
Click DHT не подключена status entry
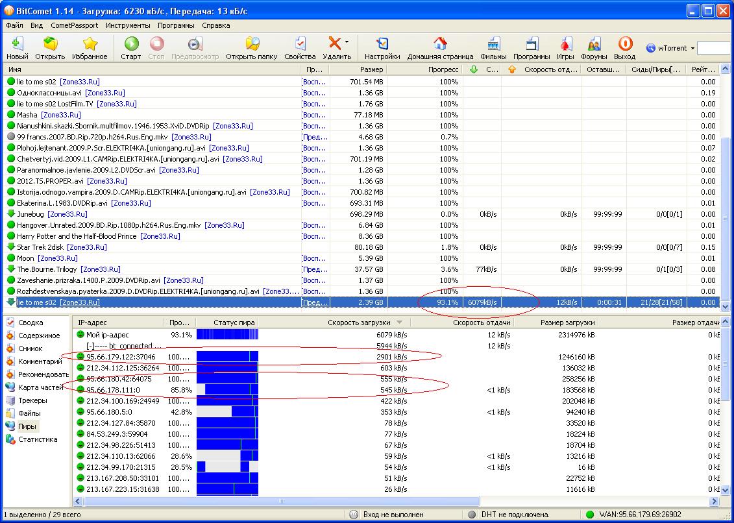(x=515, y=515)
